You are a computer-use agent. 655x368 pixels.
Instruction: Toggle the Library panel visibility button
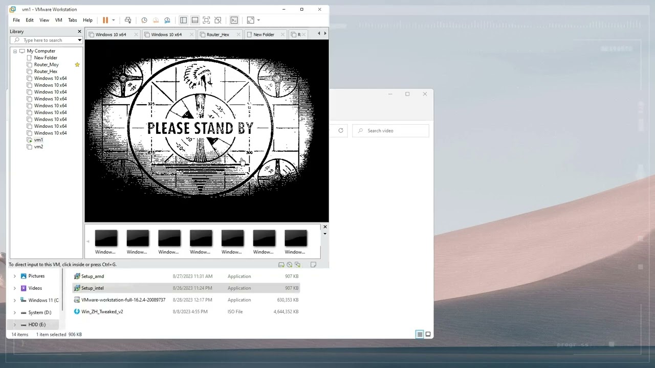[x=183, y=20]
